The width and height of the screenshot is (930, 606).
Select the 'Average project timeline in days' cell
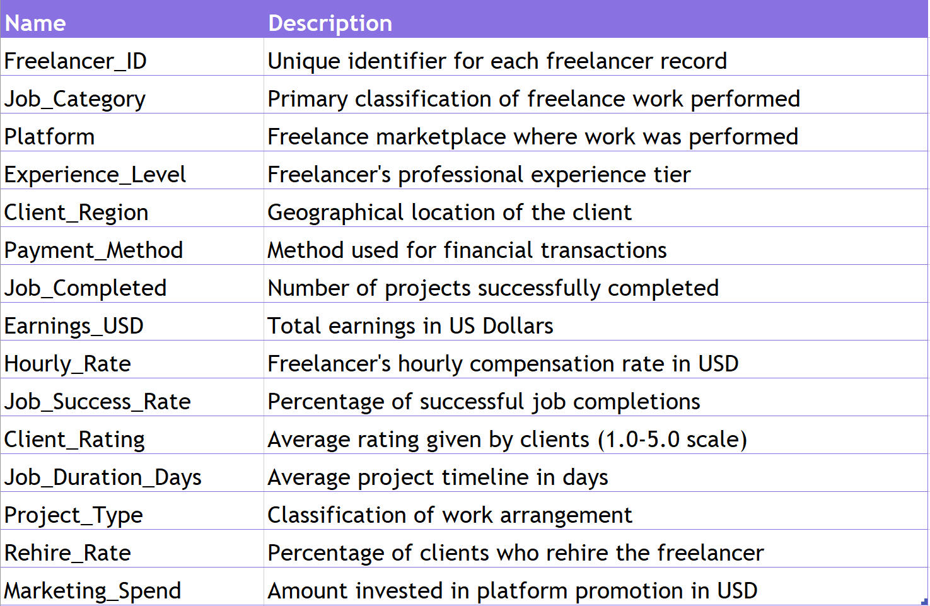[438, 477]
